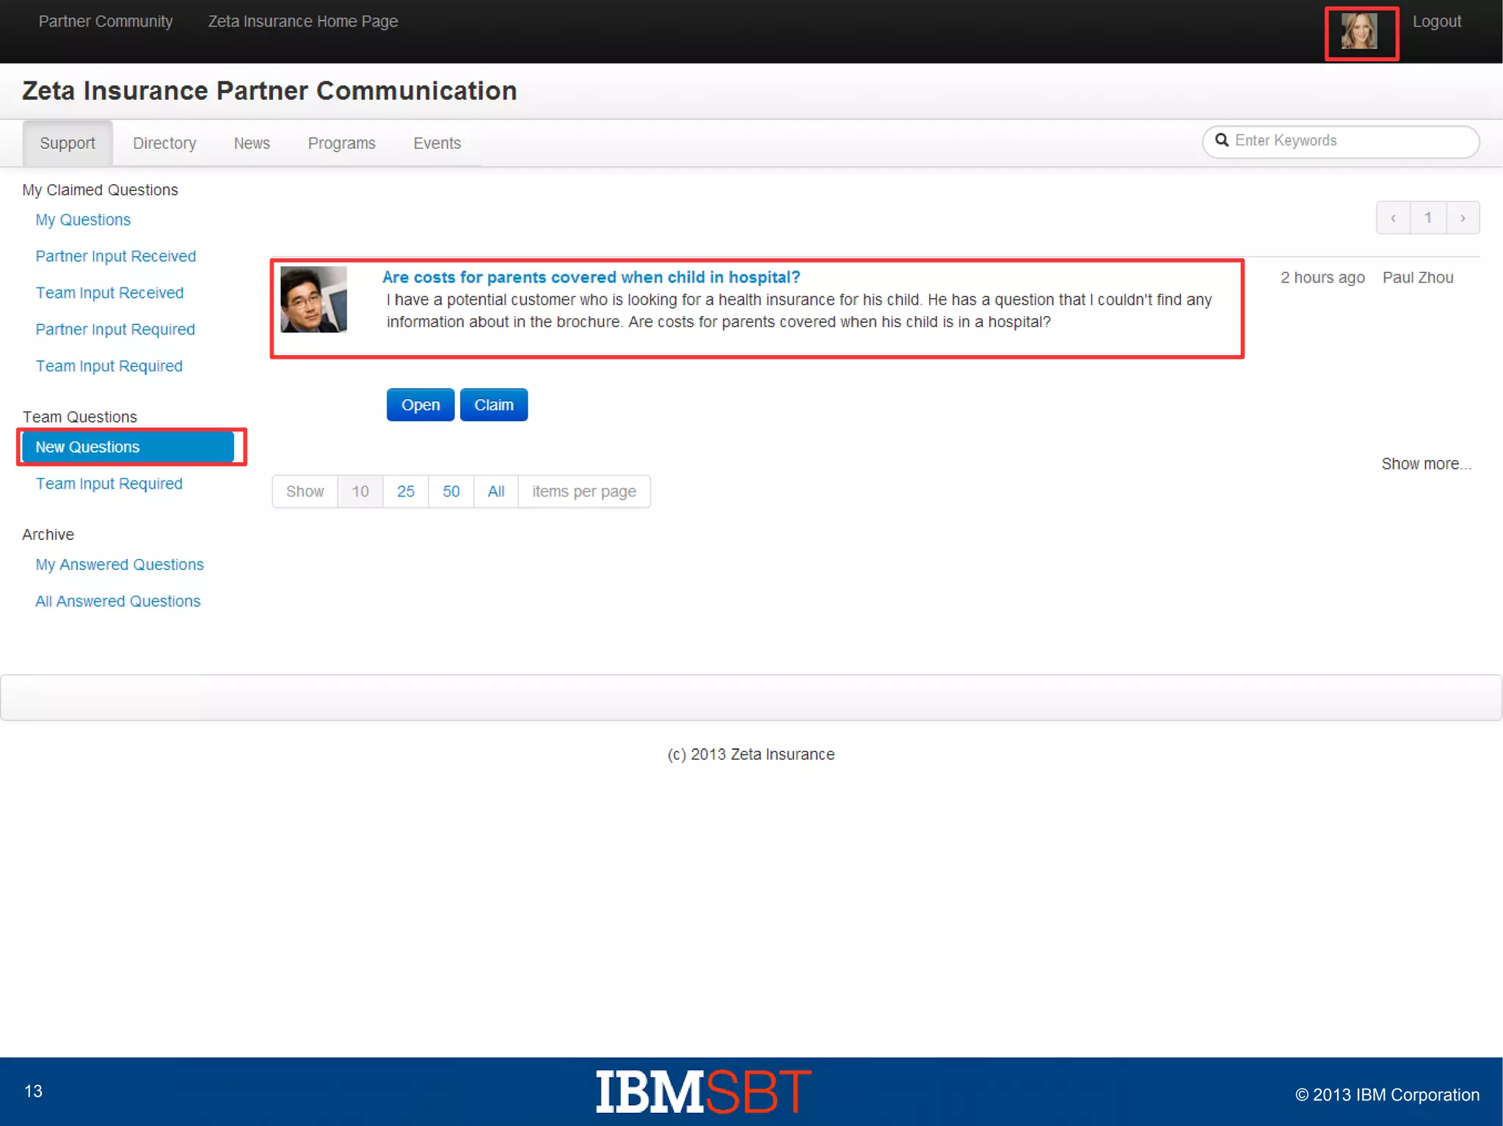Switch to the Support tab
Screen dimensions: 1503x1126
68,143
